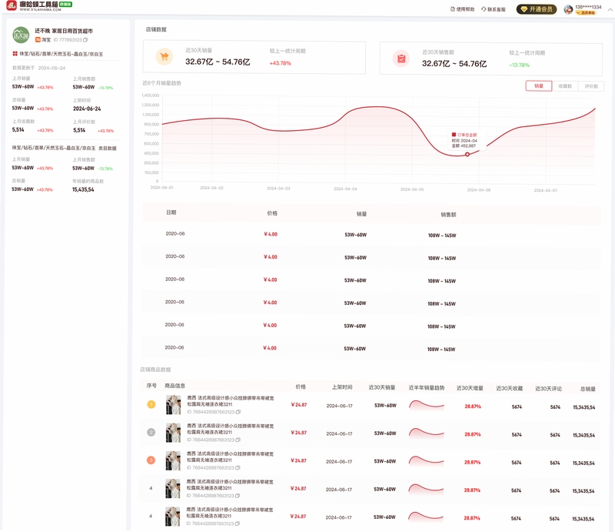Click the highlighted chart data point
This screenshot has width=615, height=532.
467,155
